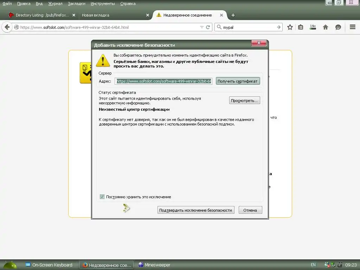Minimize the browser window
360x270 pixels.
click(329, 2)
